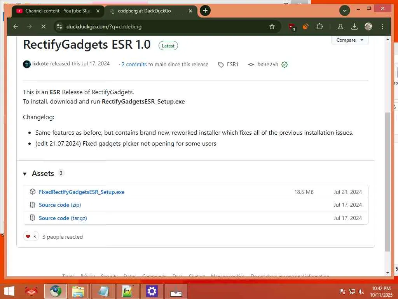Click the file icon beside Source code (tar.gz)
The image size is (398, 299).
(x=33, y=218)
